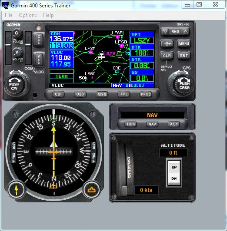Click altitude DN switch
Viewport: 227px width, 231px height.
tap(174, 178)
